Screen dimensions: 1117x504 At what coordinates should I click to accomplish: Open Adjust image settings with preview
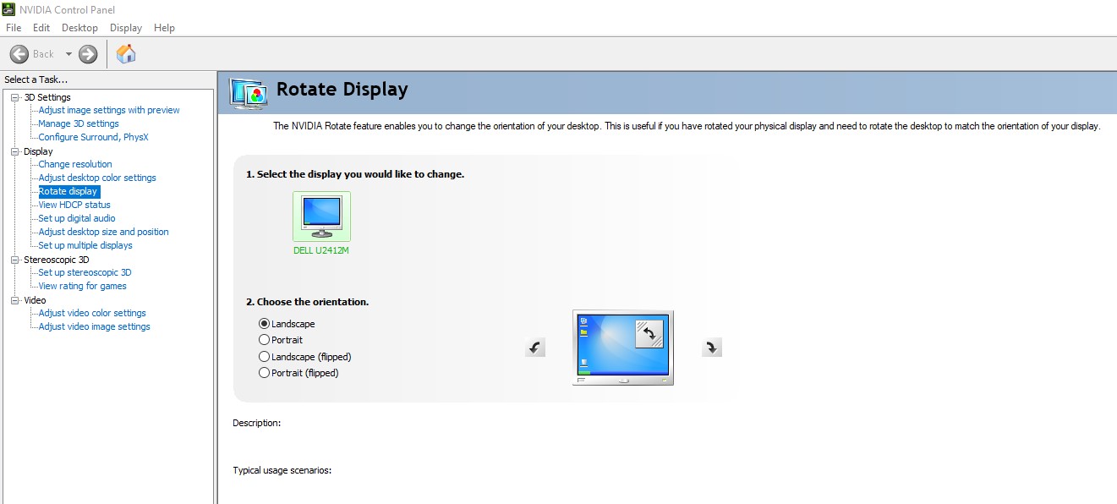(x=109, y=110)
